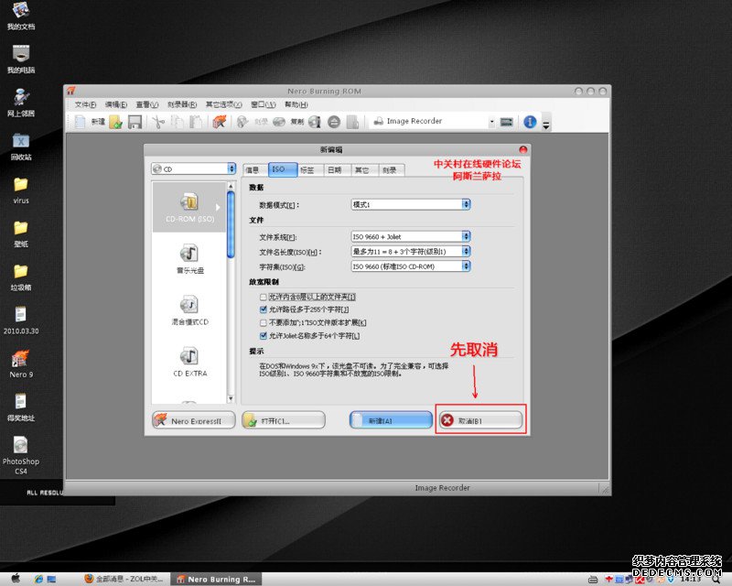Open a compilation with the folder toolbar icon

115,123
